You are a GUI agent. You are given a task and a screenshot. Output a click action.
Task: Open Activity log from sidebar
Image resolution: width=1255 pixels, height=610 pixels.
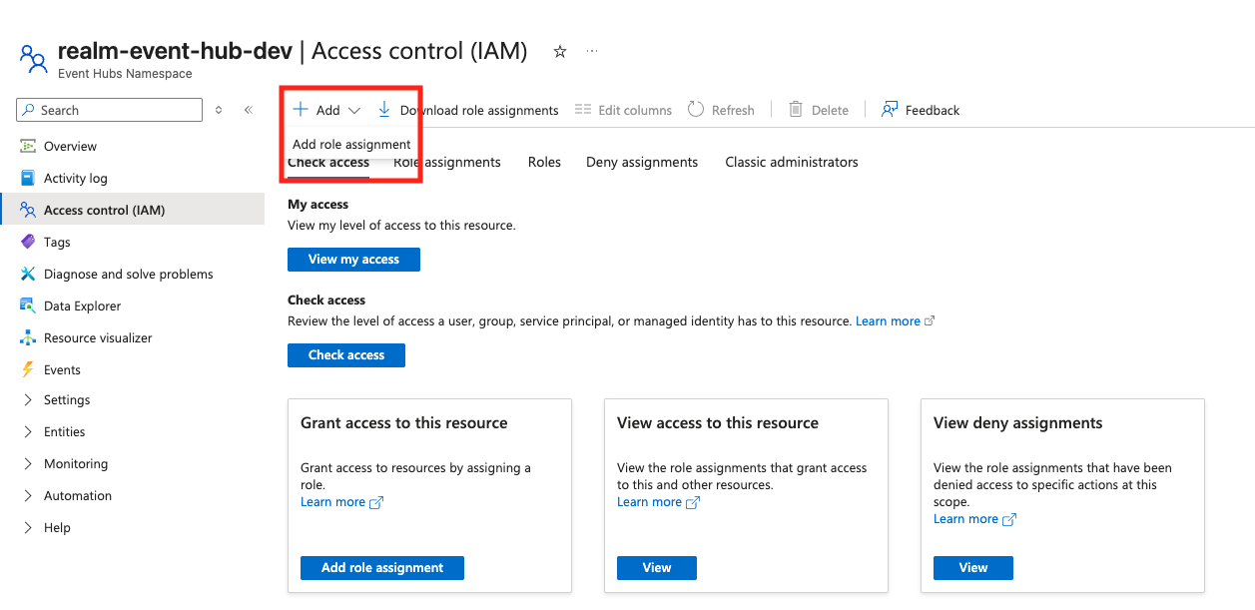tap(75, 178)
